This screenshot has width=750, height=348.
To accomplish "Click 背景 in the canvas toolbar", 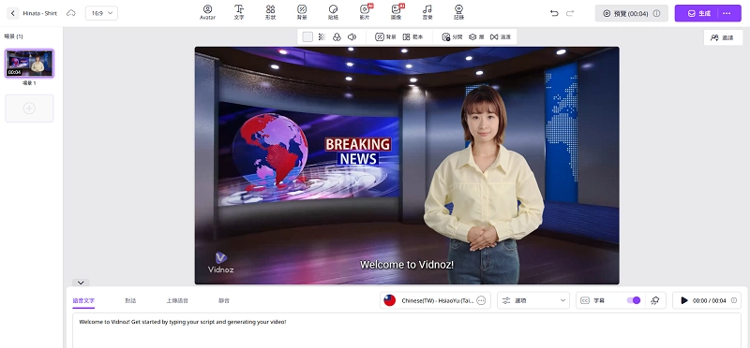I will [x=385, y=36].
